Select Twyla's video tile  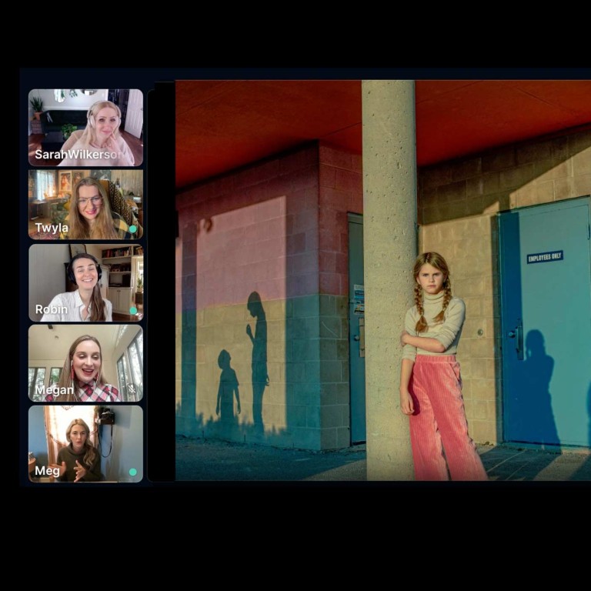[x=85, y=204]
